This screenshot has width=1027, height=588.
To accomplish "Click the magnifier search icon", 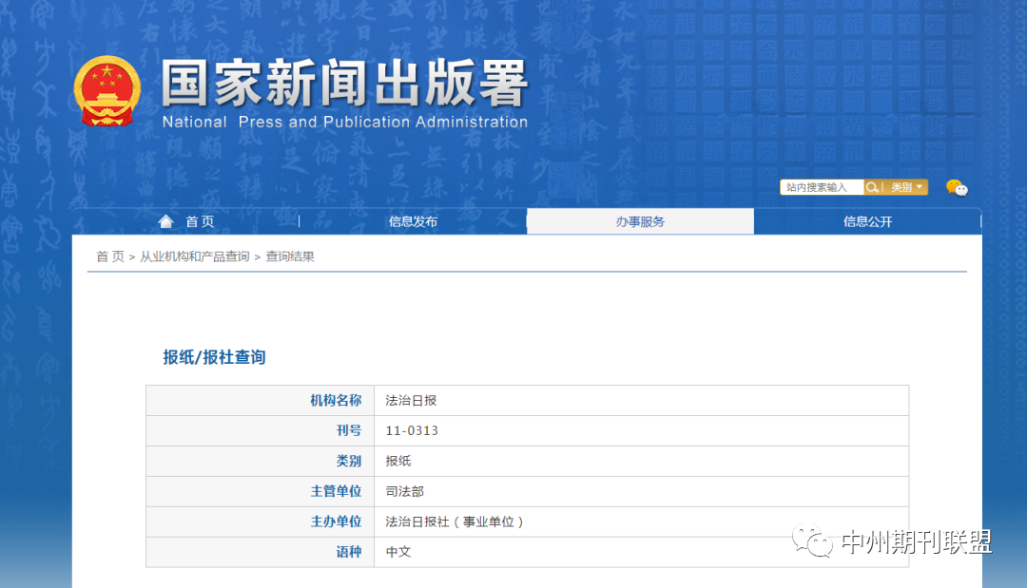I will [x=872, y=188].
